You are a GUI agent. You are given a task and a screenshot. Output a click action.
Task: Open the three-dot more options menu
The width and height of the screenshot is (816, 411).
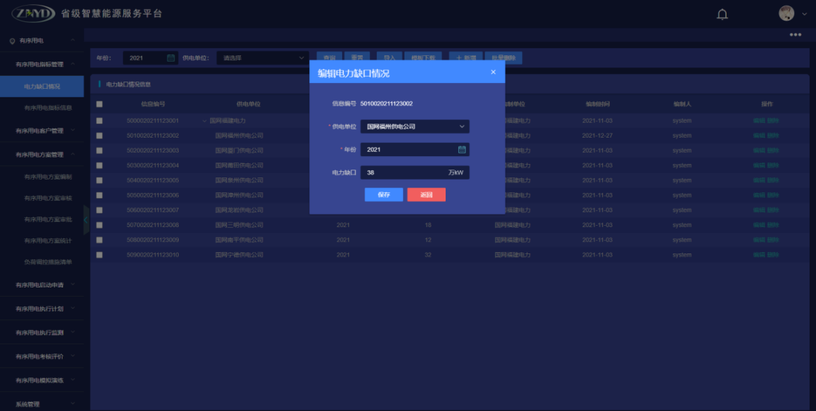(795, 35)
